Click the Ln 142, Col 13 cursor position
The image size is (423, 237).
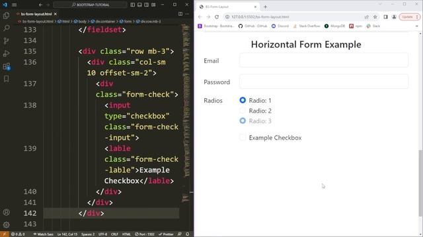point(67,234)
